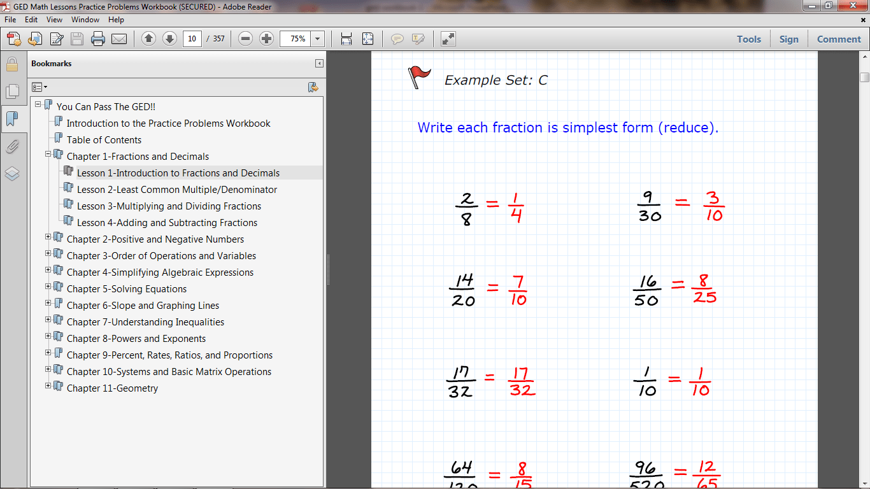Click the Print file icon

point(98,39)
